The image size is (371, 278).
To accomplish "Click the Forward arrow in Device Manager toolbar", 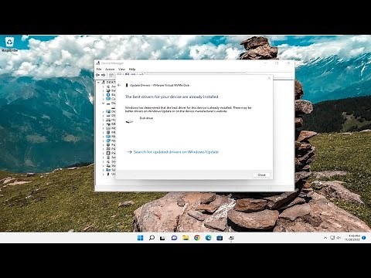I will (104, 75).
